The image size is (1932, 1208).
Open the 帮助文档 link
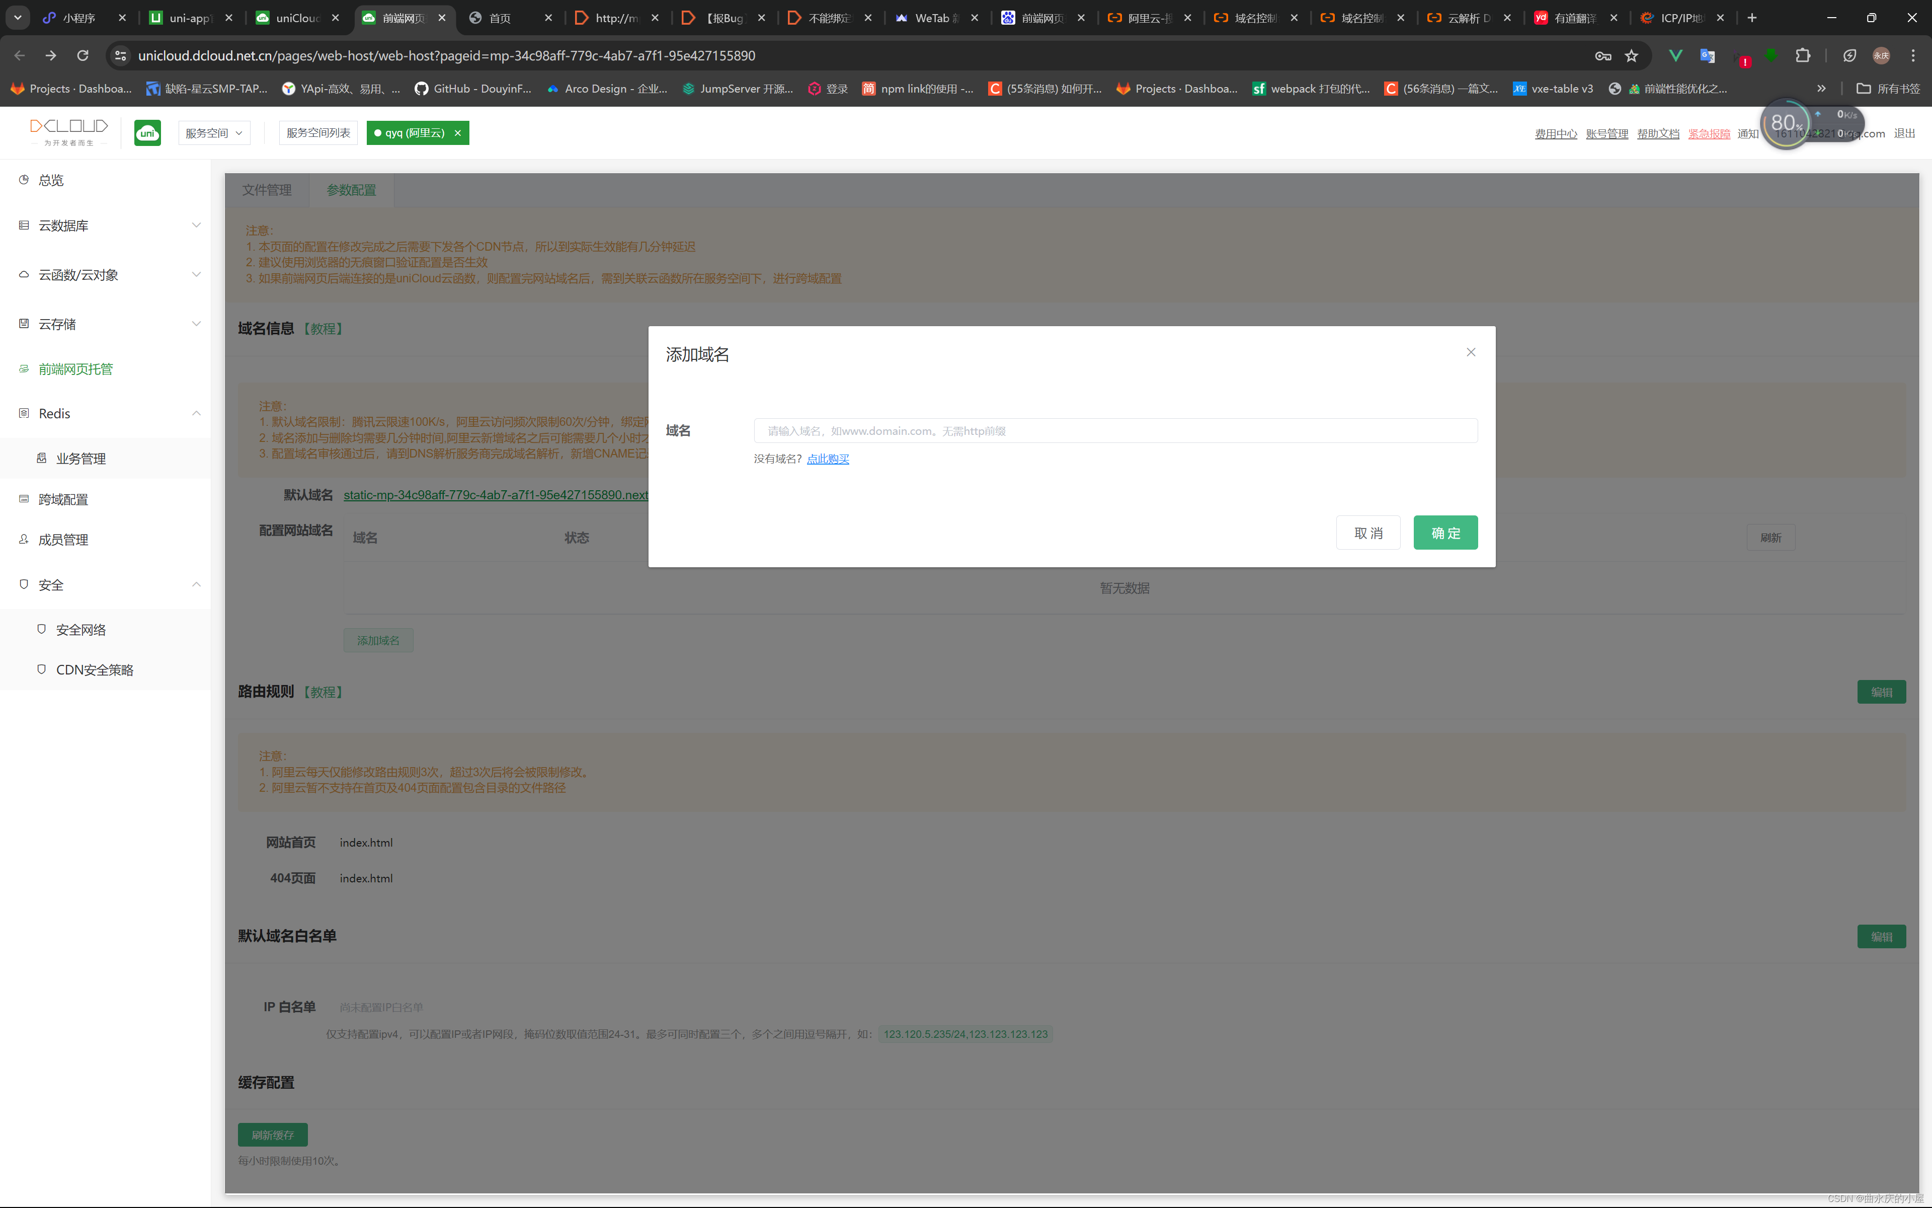(1658, 133)
